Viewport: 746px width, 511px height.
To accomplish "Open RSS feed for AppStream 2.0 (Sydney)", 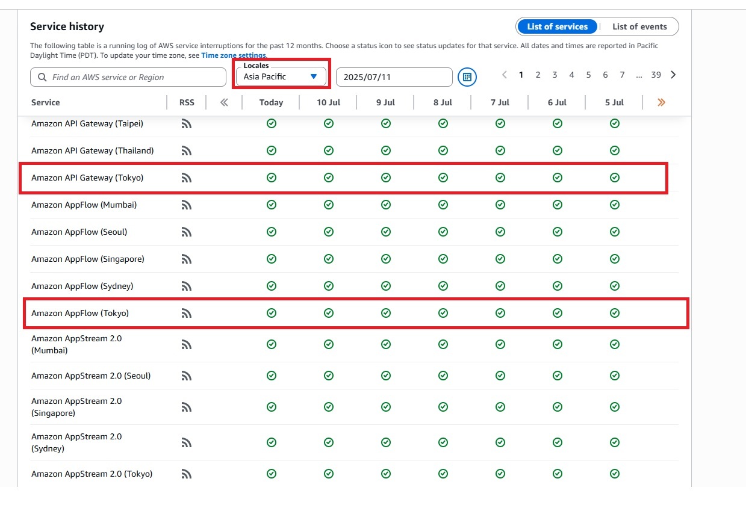I will (x=187, y=443).
